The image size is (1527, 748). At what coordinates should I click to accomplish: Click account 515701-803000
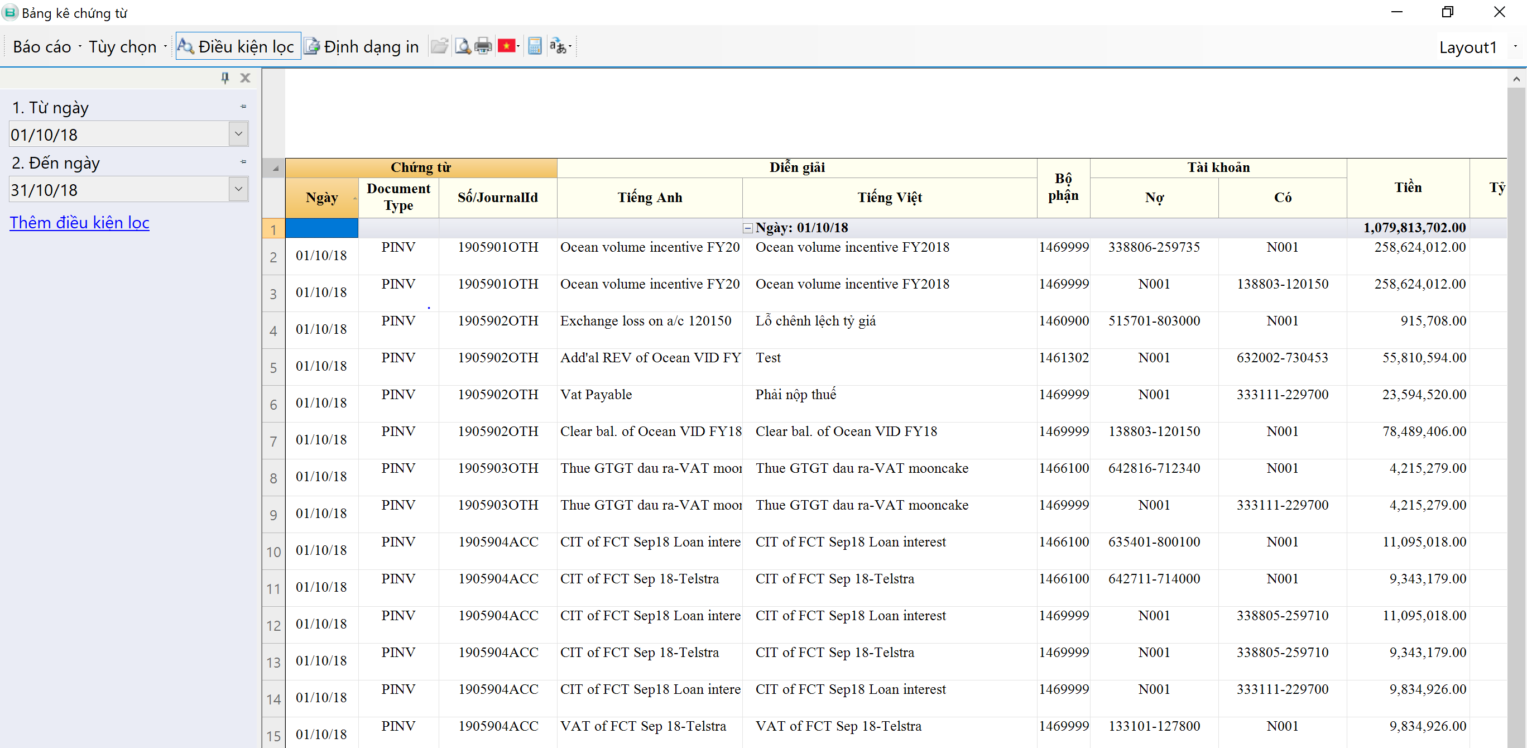tap(1154, 320)
